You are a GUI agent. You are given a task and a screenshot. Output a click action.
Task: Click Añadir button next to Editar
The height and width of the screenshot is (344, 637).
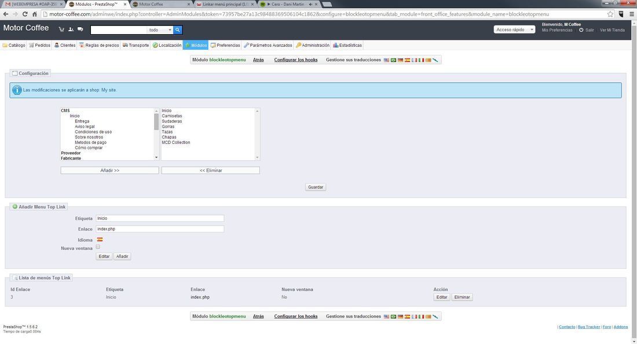(122, 256)
